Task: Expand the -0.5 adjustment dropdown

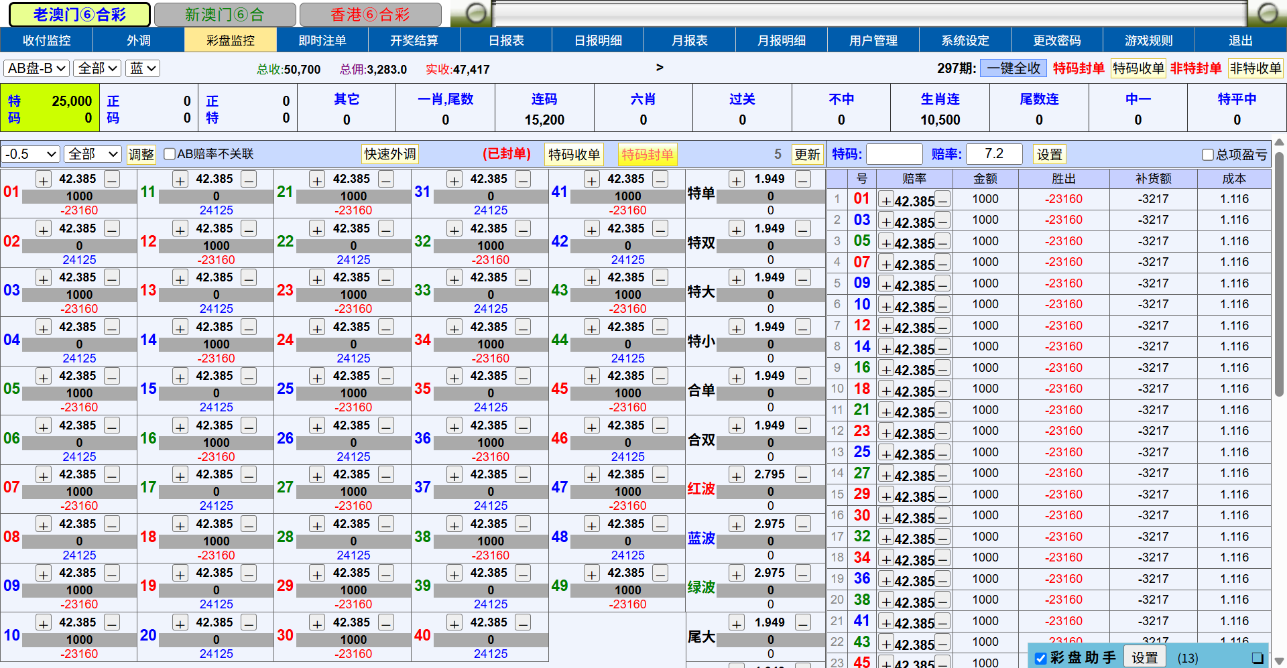Action: [31, 154]
